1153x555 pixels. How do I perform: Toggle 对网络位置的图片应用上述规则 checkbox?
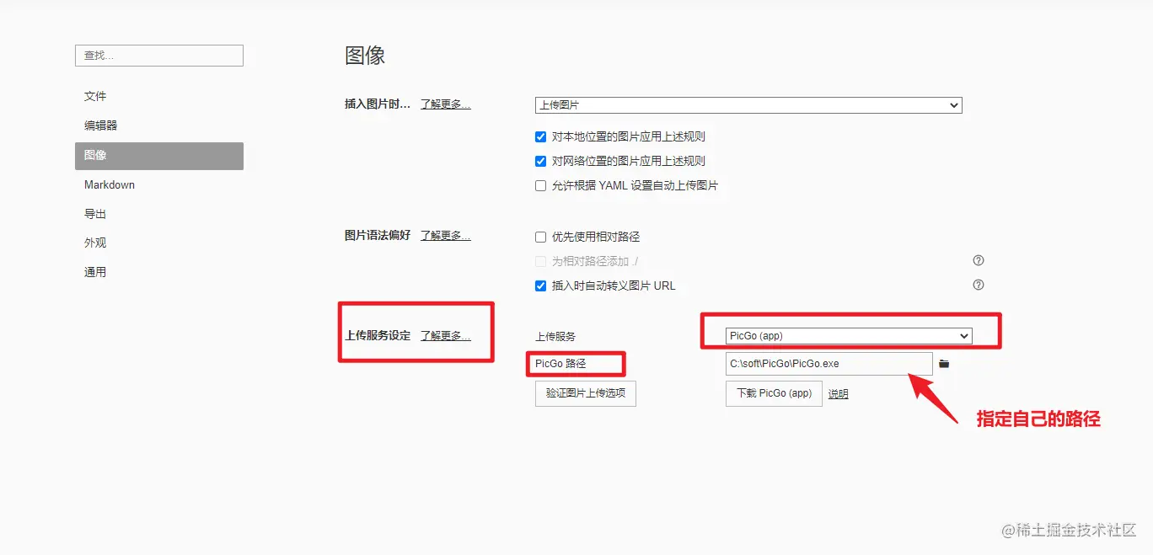(x=541, y=161)
